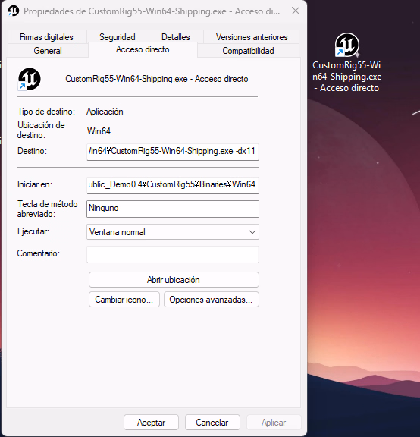This screenshot has height=437, width=420.
Task: Confirm with the Aceptar button
Action: 151,423
